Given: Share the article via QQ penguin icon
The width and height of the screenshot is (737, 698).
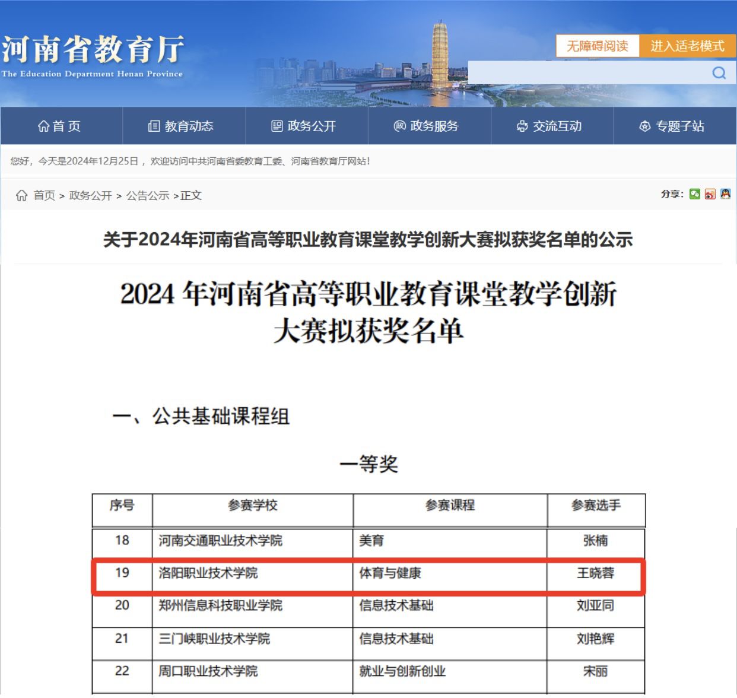Looking at the screenshot, I should pos(725,194).
